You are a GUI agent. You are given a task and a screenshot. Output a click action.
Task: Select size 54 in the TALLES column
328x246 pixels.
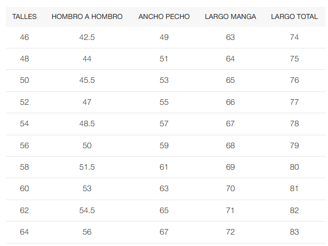click(x=24, y=124)
